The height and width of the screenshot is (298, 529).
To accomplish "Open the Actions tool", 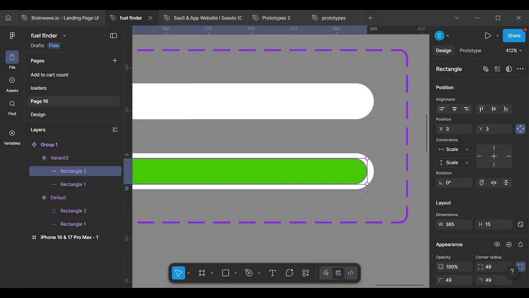I will 306,273.
